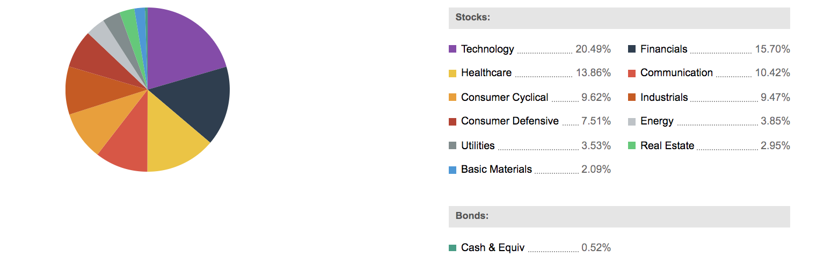Screen dimensions: 817x264
Task: Select the Utilities legend label
Action: (x=478, y=146)
